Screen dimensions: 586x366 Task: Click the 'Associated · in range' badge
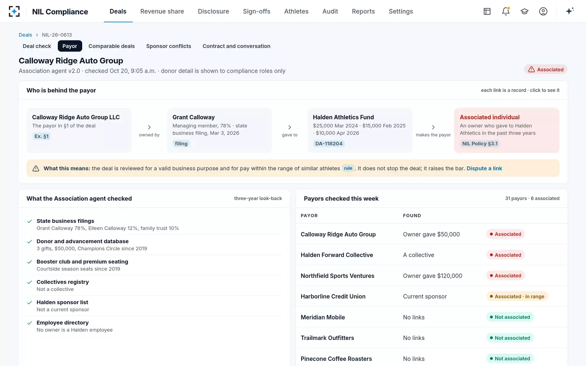click(517, 296)
